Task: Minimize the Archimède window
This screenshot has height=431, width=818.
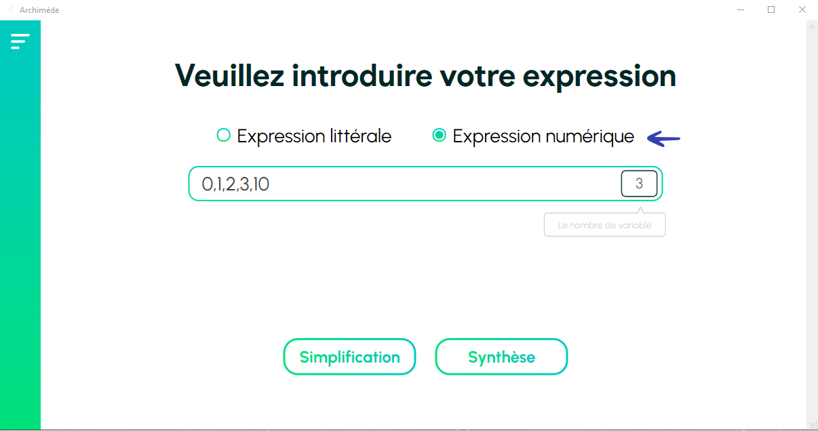Action: [x=739, y=9]
